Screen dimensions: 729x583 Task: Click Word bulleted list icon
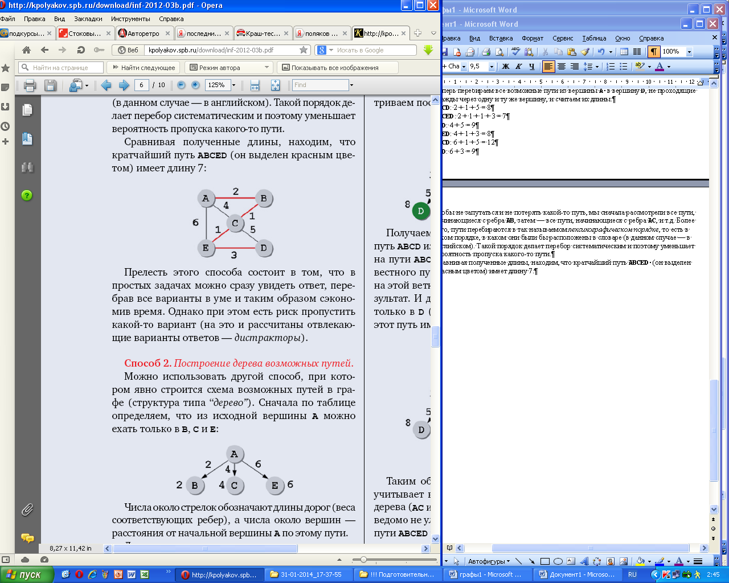(x=624, y=67)
